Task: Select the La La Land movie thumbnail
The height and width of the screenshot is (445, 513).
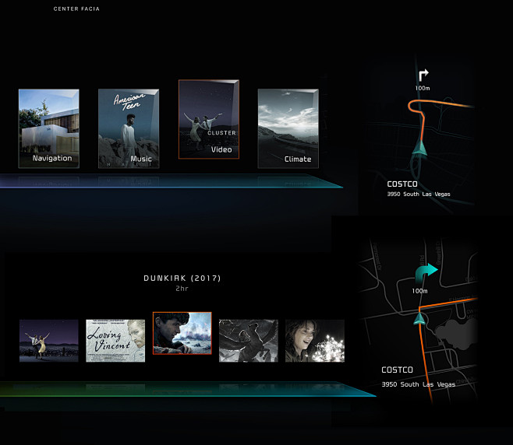Action: point(49,341)
